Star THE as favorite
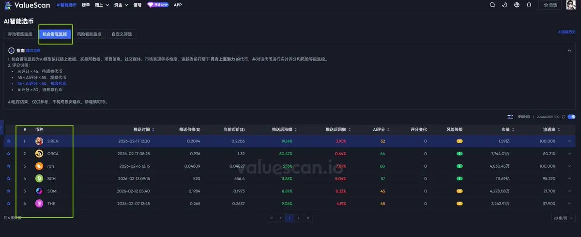The width and height of the screenshot is (581, 237). click(8, 204)
